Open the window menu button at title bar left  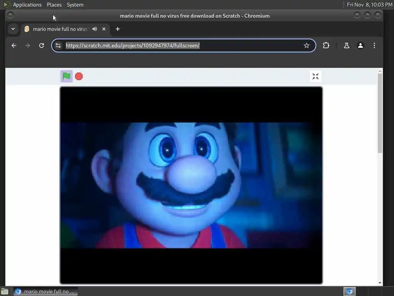(10, 15)
